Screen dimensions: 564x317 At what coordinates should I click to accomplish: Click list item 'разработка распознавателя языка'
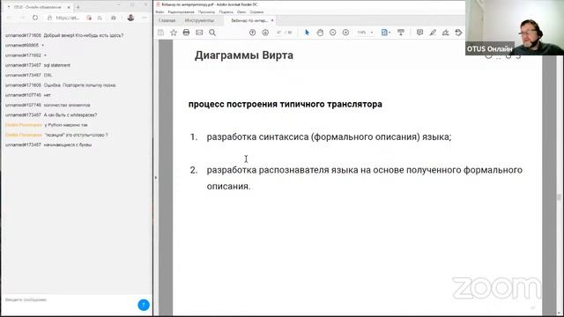(x=364, y=178)
